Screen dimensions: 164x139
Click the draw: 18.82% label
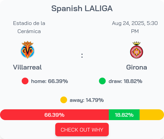(125, 81)
